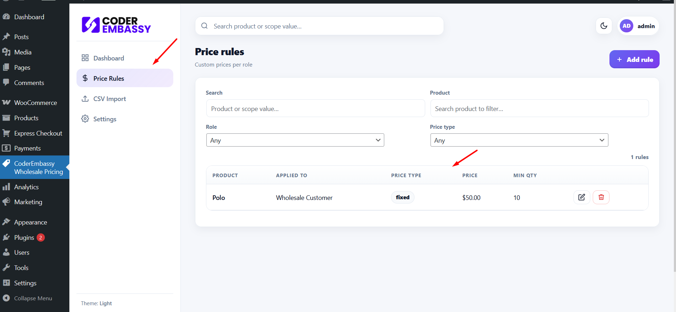Open the Price Rules page link
Viewport: 676px width, 312px height.
(109, 78)
